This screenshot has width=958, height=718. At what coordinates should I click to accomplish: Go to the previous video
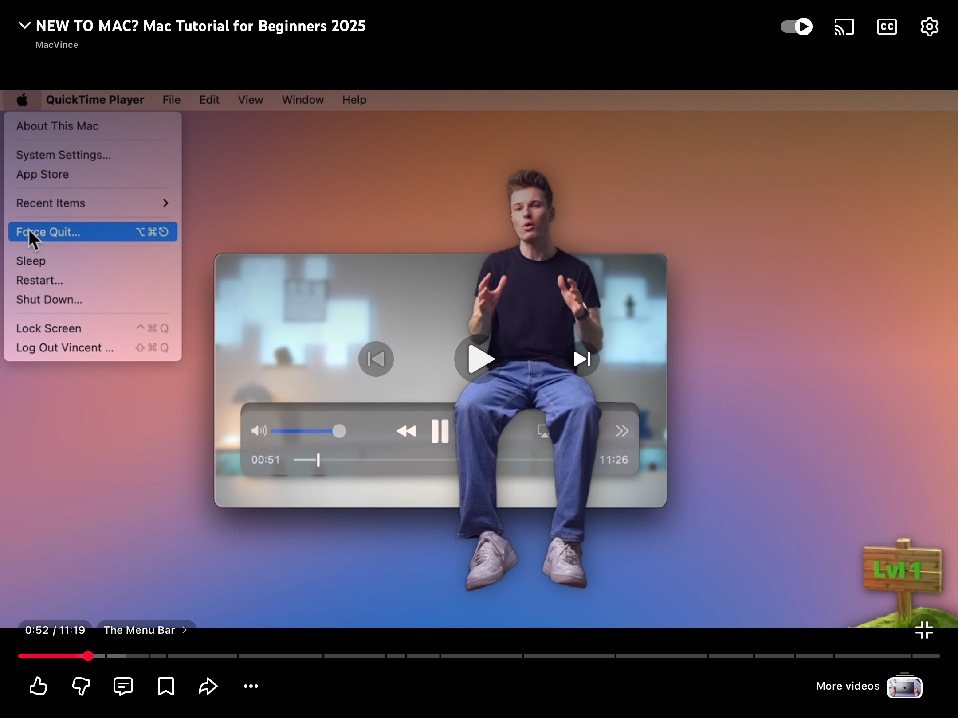[x=376, y=359]
